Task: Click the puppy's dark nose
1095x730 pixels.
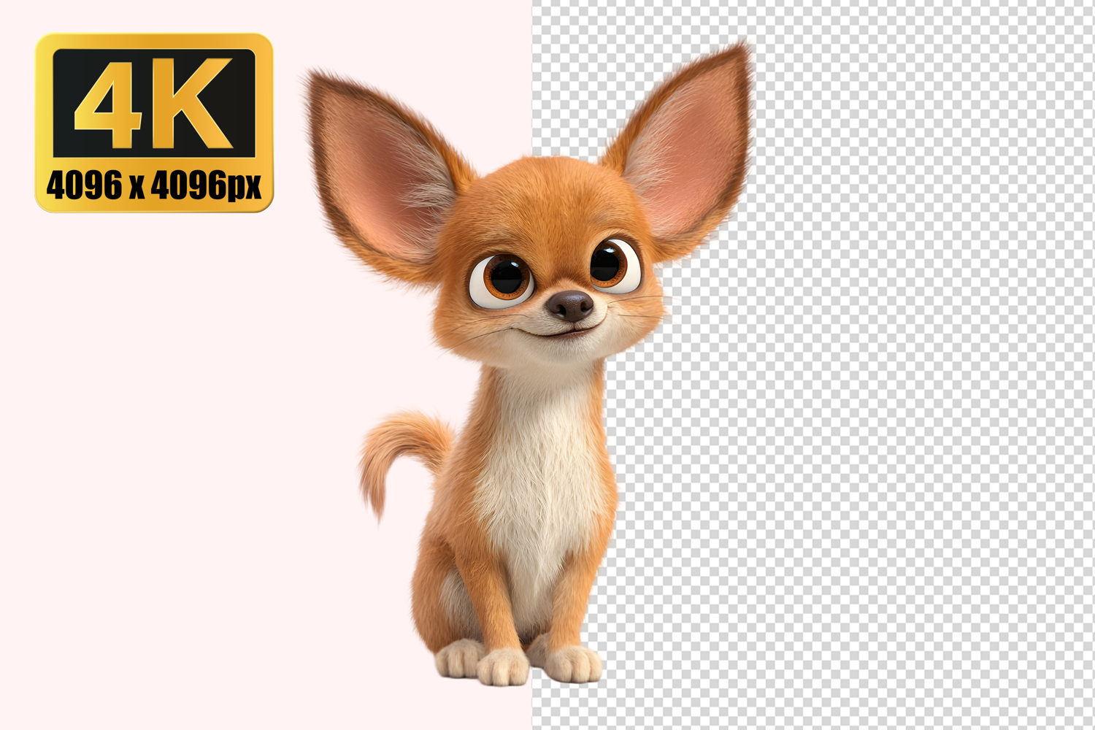Action: [570, 304]
